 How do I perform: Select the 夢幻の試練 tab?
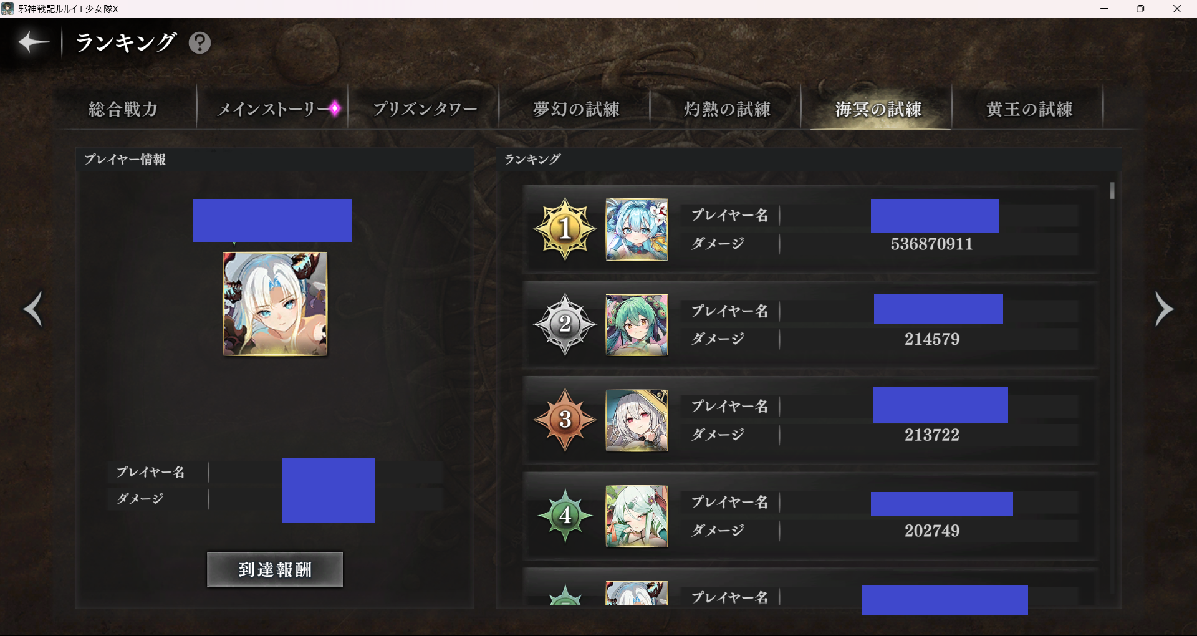[x=575, y=109]
